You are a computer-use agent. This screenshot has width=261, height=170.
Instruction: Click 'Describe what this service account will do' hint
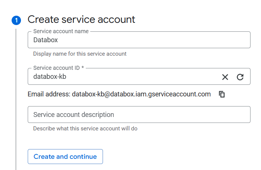click(x=85, y=129)
